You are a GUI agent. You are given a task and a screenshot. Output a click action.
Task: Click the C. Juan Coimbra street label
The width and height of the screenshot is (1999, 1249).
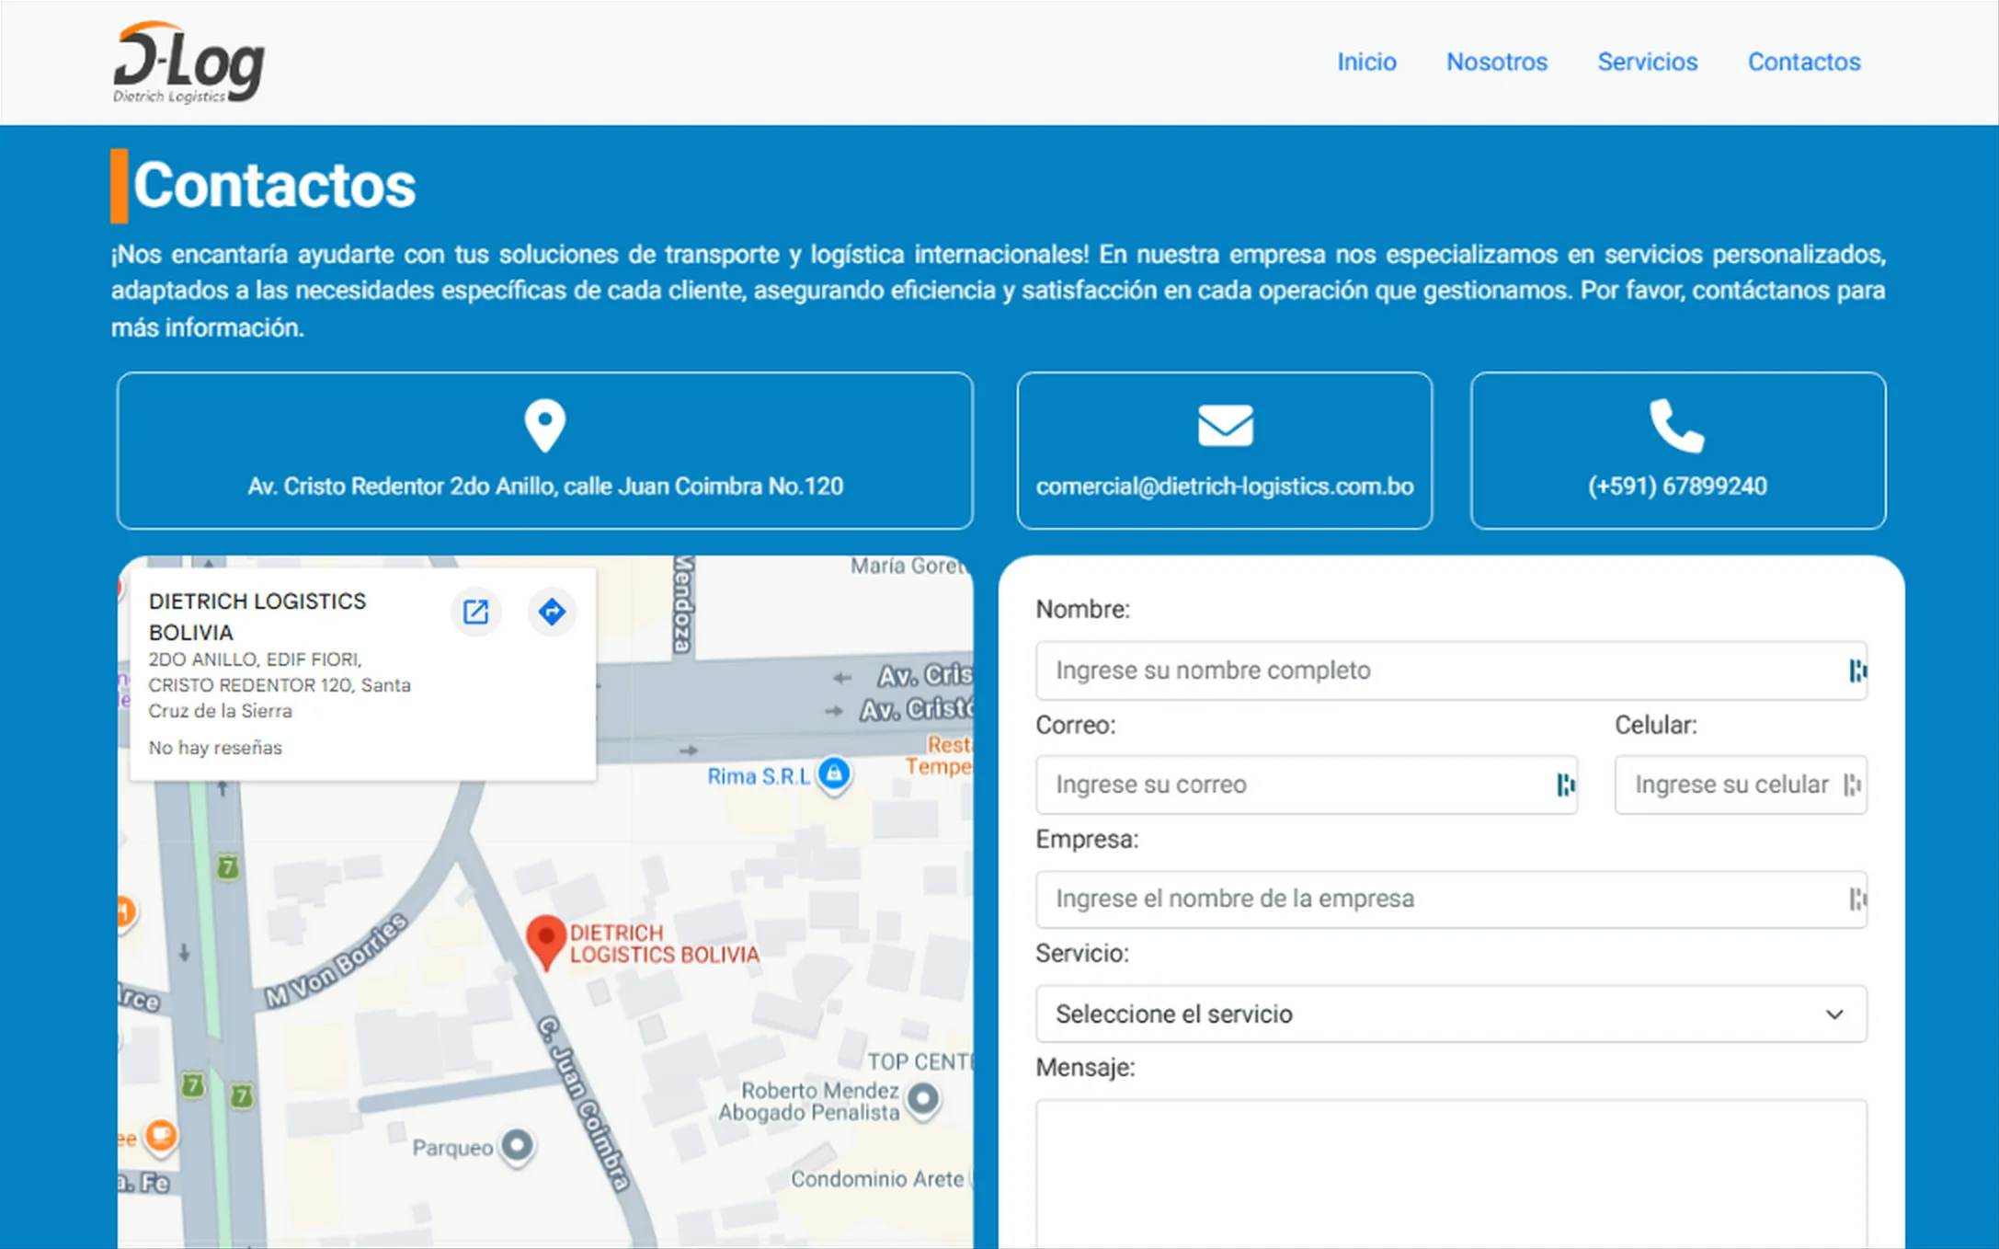point(585,1103)
